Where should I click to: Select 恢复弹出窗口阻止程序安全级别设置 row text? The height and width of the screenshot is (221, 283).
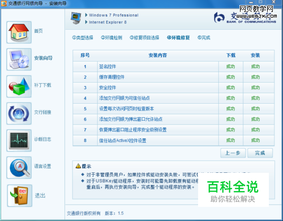(133, 130)
